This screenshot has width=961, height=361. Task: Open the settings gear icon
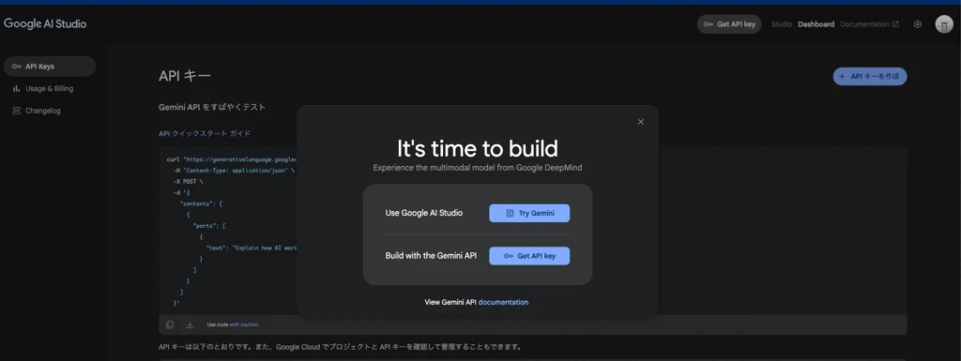918,24
